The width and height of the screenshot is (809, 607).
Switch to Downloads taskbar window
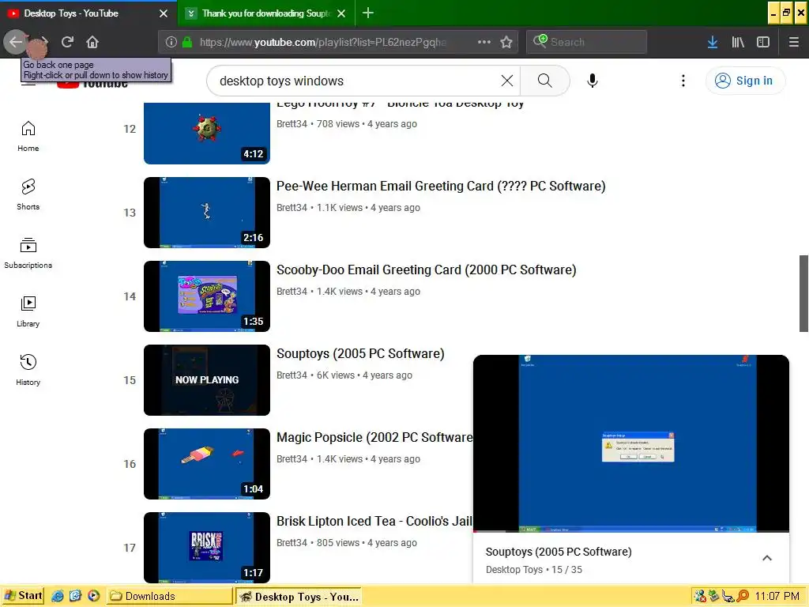(169, 596)
